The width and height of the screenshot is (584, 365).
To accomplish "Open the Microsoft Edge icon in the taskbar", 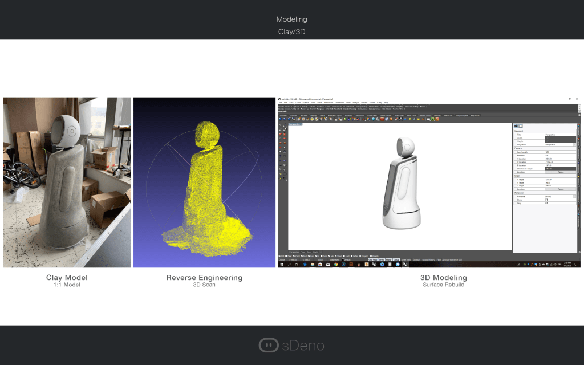I will click(x=305, y=265).
